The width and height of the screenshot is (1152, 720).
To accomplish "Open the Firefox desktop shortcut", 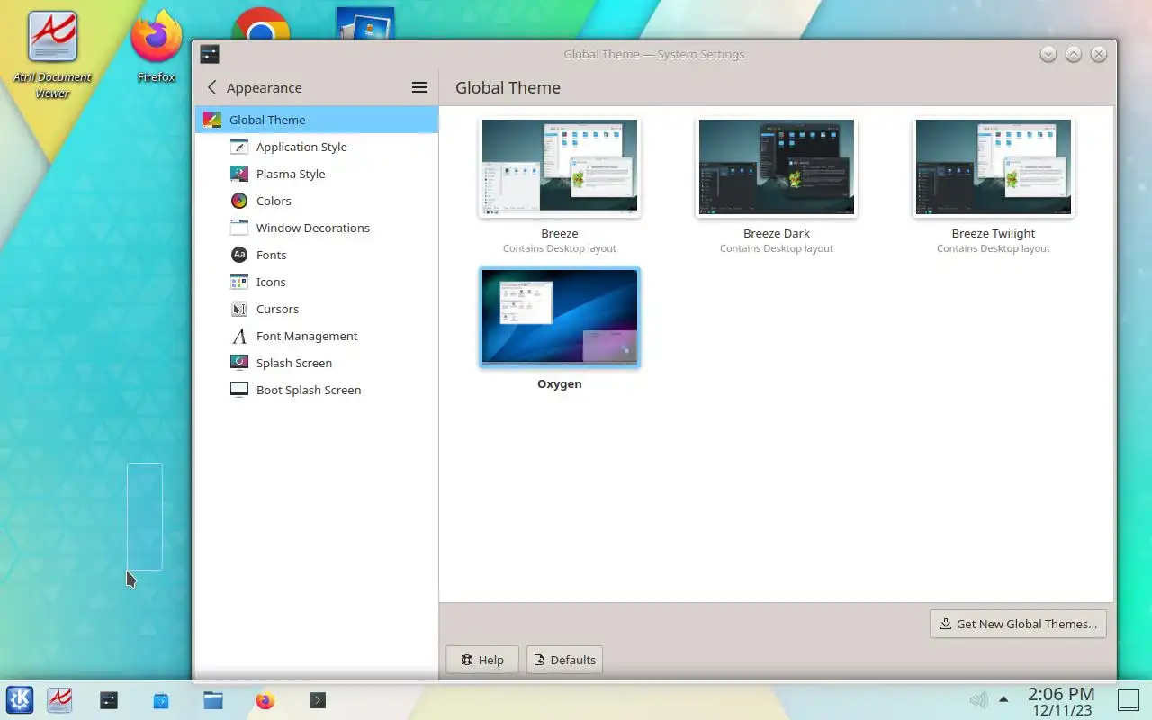I will pyautogui.click(x=156, y=45).
